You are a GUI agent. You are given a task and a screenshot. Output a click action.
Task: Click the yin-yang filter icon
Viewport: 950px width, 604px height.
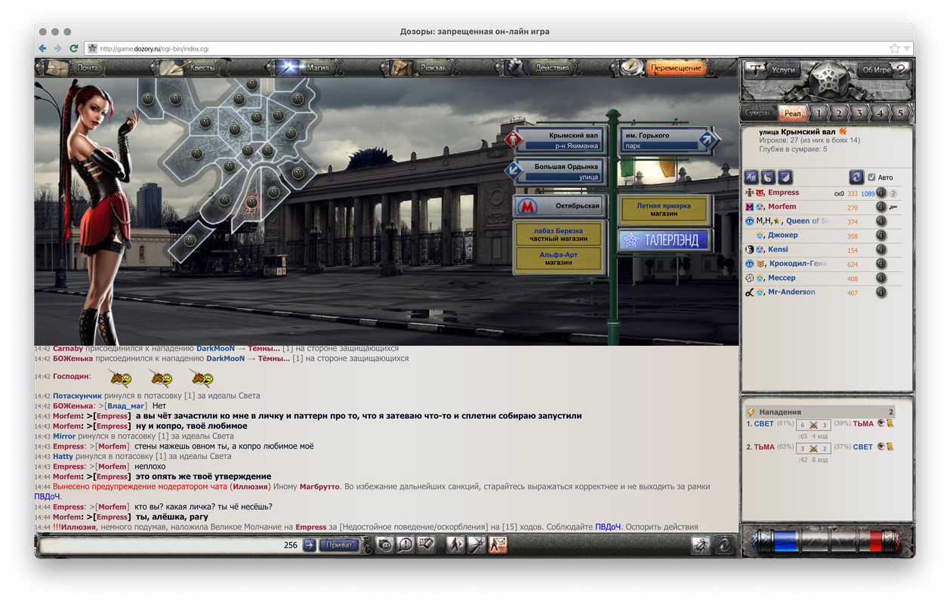click(768, 177)
